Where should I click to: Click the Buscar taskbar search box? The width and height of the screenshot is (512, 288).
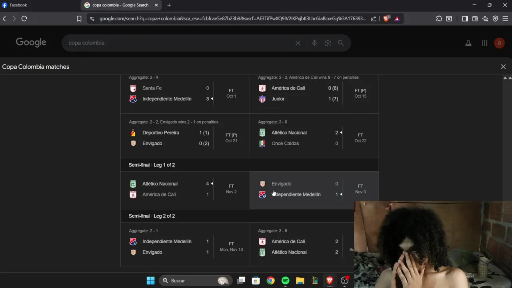(x=195, y=281)
